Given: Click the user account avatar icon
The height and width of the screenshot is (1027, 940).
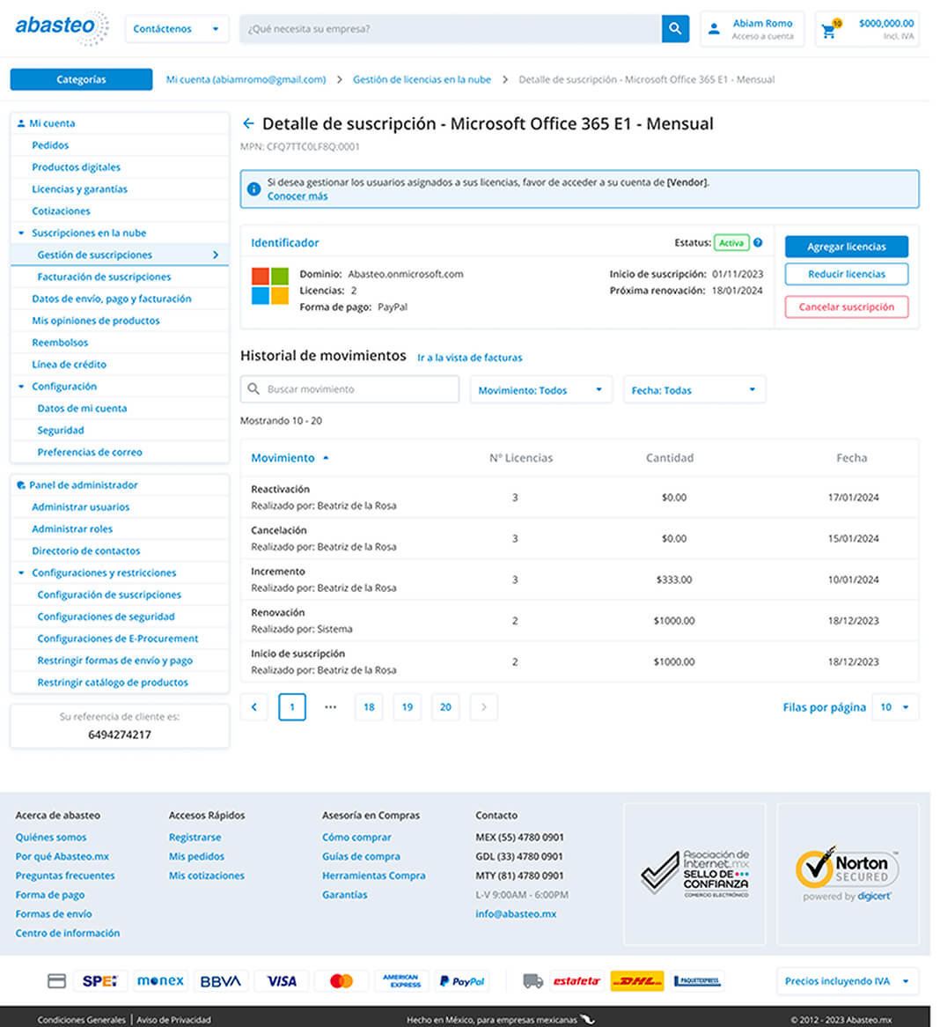Looking at the screenshot, I should pyautogui.click(x=714, y=29).
